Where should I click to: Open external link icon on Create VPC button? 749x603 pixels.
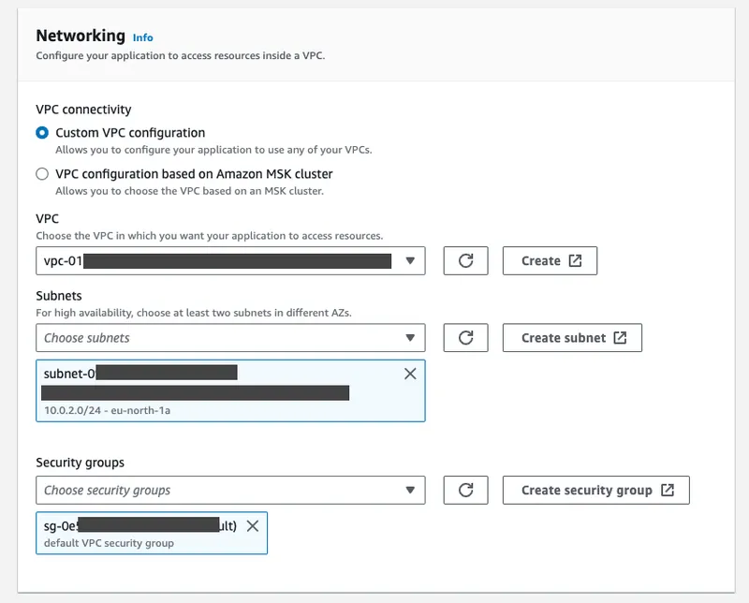[576, 260]
